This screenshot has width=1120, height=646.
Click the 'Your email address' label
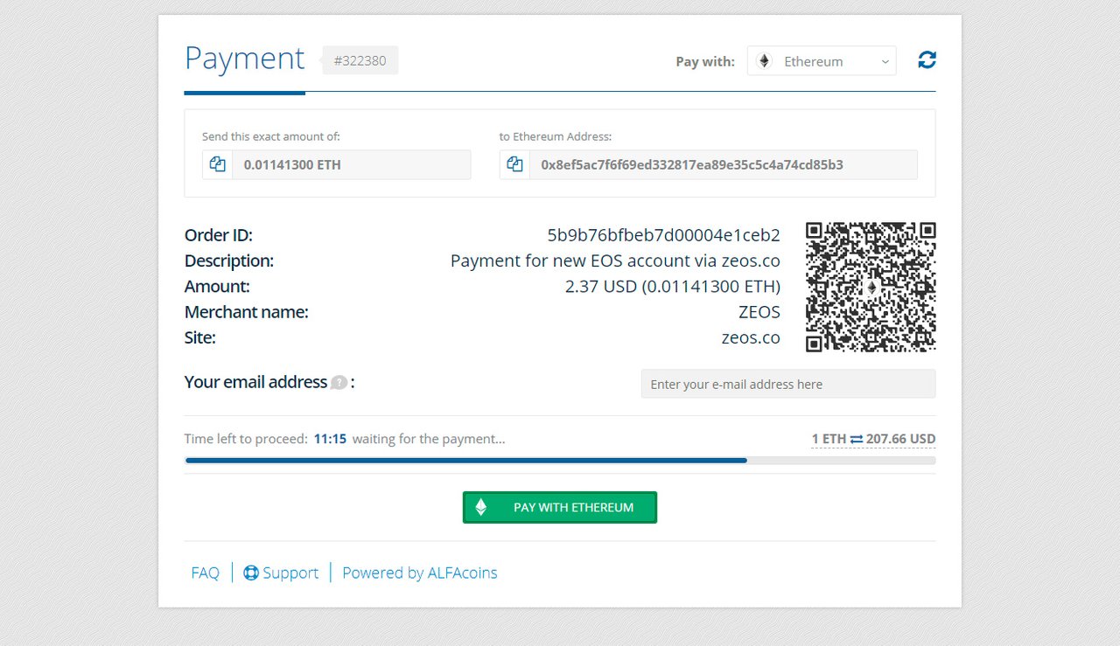click(x=255, y=382)
